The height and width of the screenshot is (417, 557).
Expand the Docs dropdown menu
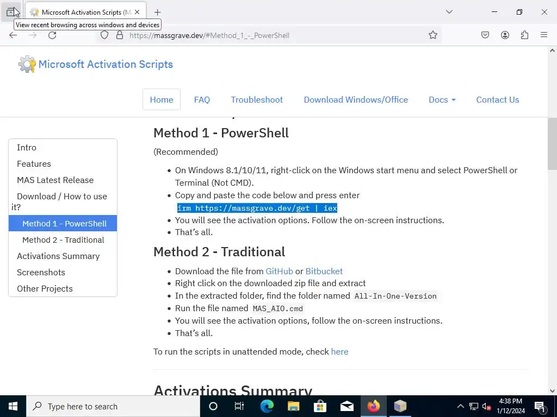[x=442, y=100]
